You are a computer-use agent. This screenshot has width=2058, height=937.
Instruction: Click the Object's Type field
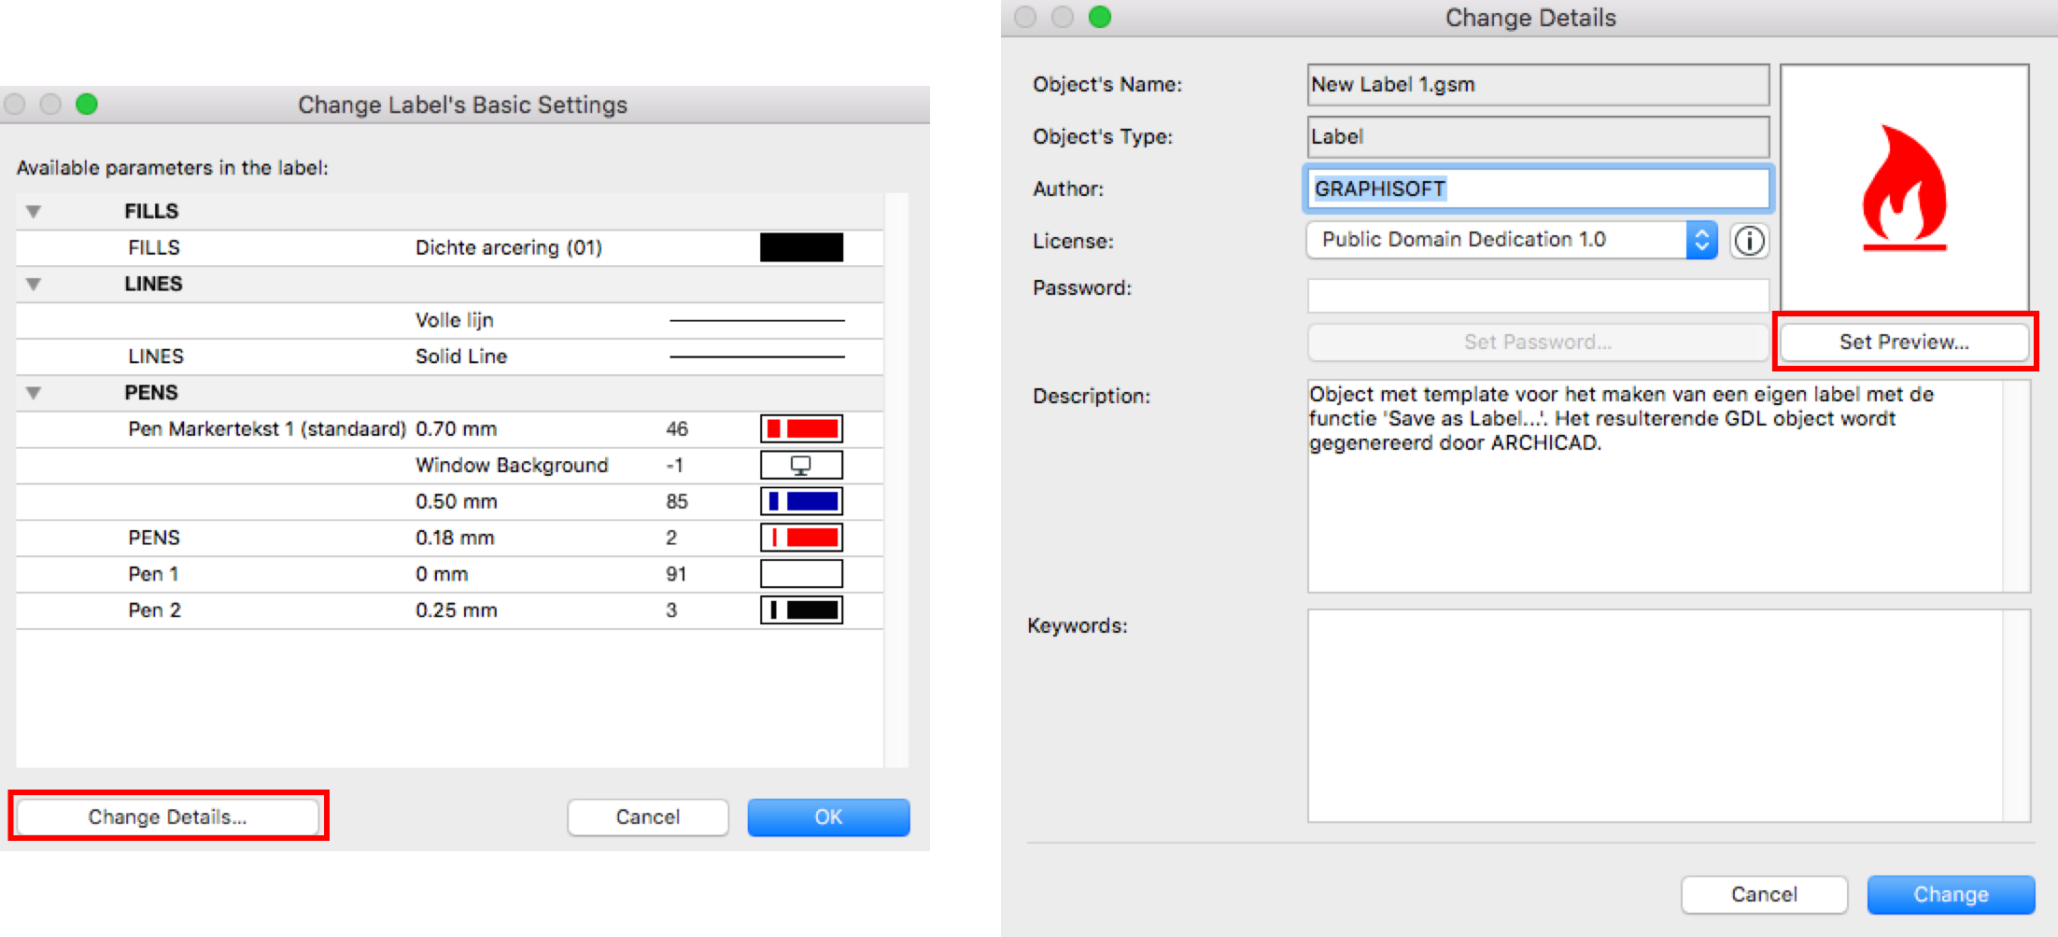(x=1538, y=136)
